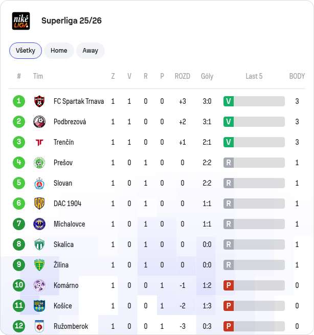Click the red P result badge for Košice

click(x=229, y=306)
